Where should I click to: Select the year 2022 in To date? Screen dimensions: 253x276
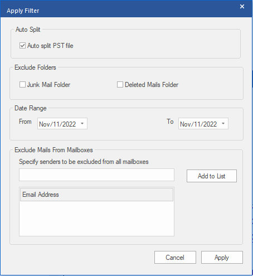[210, 124]
